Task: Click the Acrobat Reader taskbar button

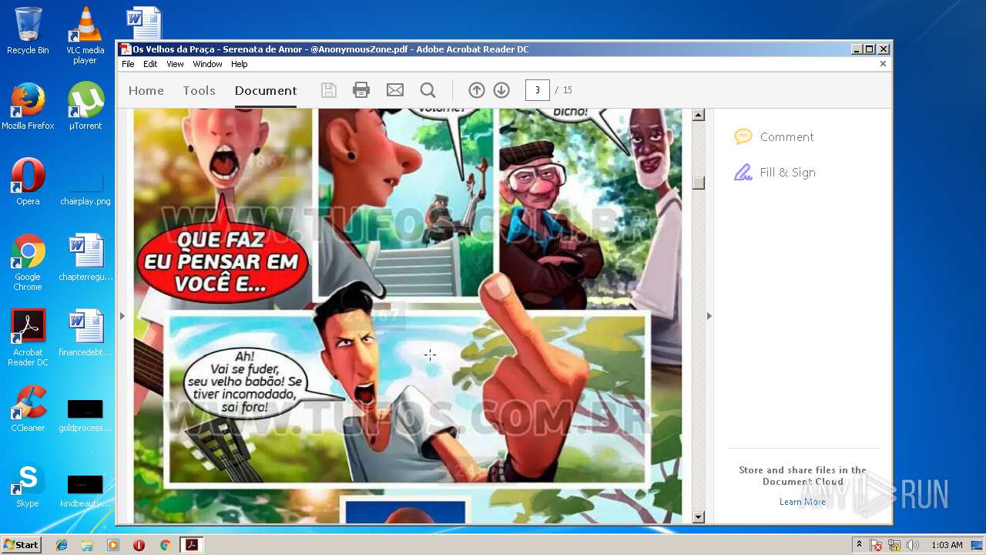Action: pos(191,545)
